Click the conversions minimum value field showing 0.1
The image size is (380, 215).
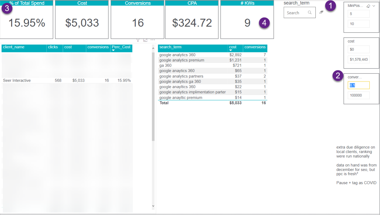pyautogui.click(x=358, y=85)
